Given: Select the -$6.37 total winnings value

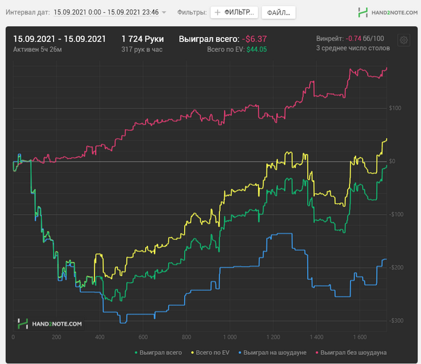Looking at the screenshot, I should [x=254, y=39].
